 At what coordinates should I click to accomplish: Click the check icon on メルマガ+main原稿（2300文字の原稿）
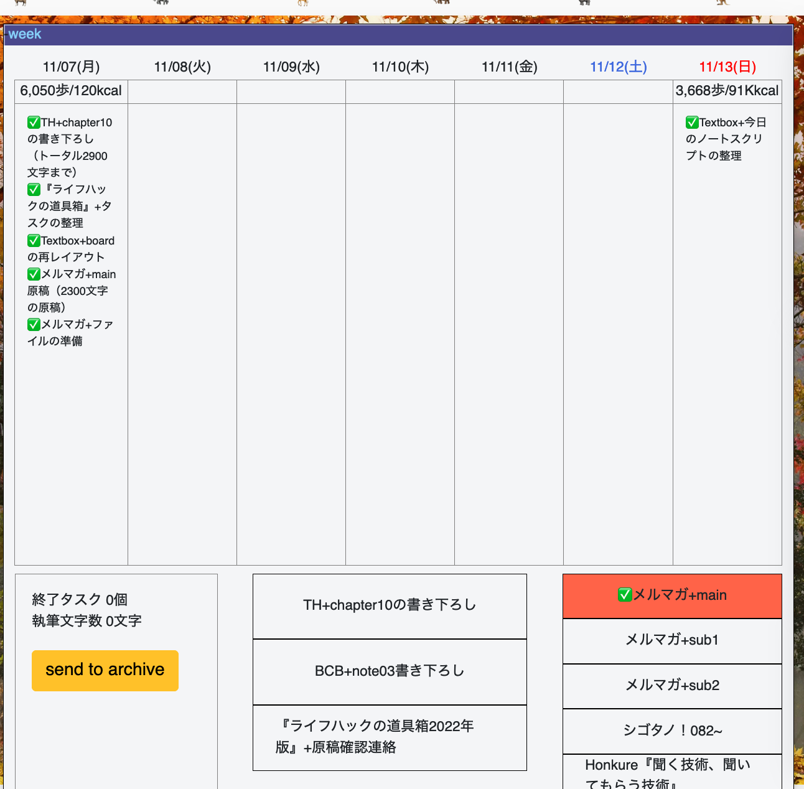34,274
